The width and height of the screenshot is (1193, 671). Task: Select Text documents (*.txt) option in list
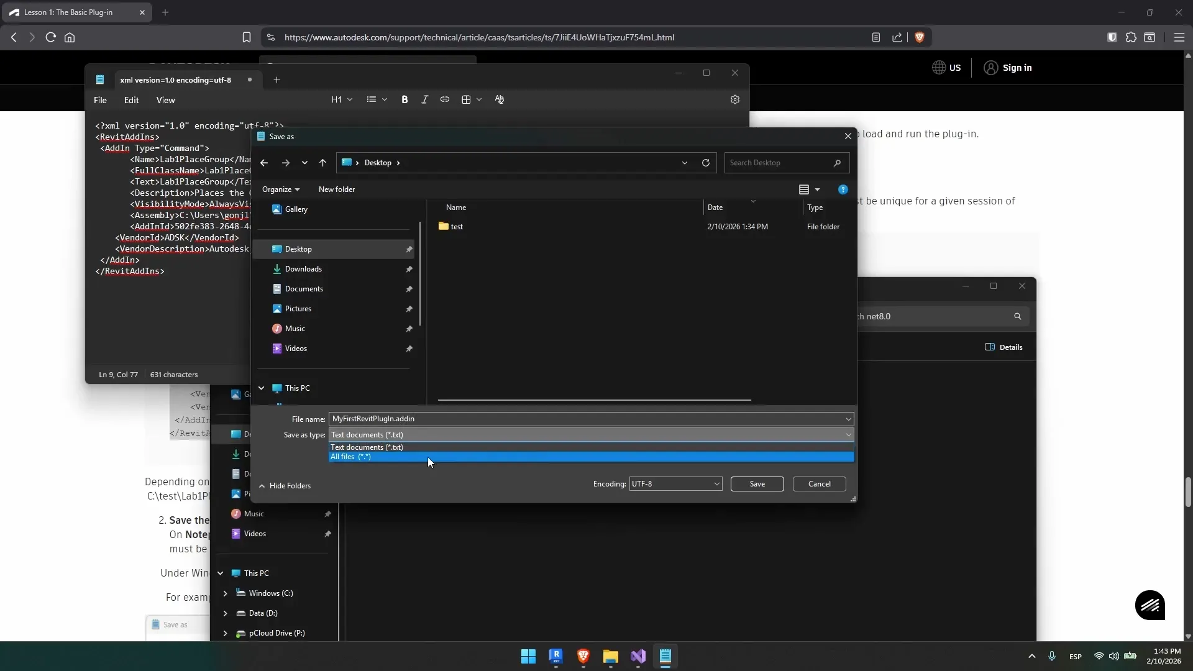coord(591,447)
